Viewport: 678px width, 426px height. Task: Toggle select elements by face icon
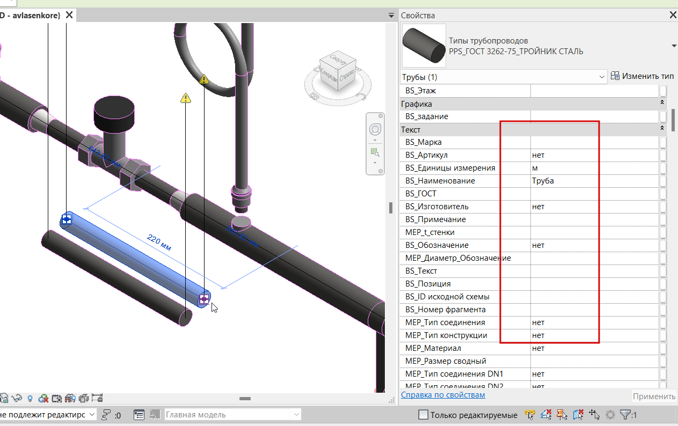578,415
